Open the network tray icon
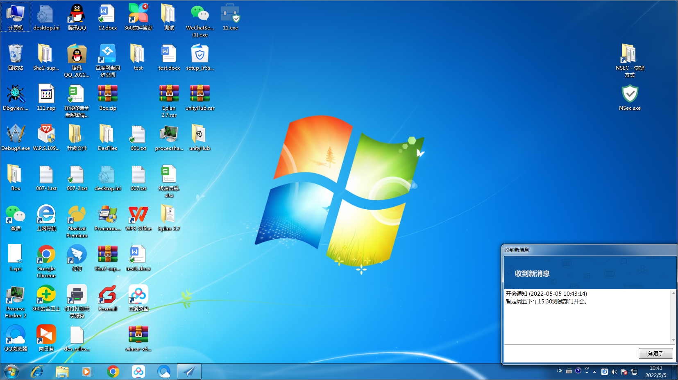 [x=635, y=372]
